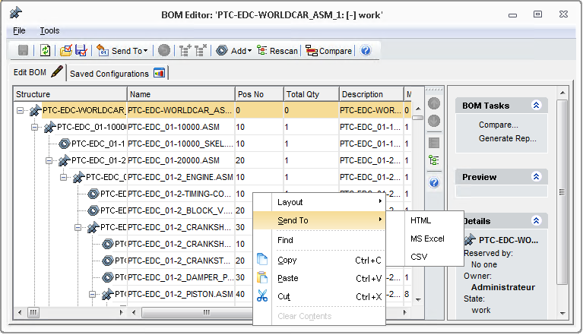This screenshot has width=583, height=335.
Task: Click the blue Help icon in toolbar
Action: pos(366,50)
